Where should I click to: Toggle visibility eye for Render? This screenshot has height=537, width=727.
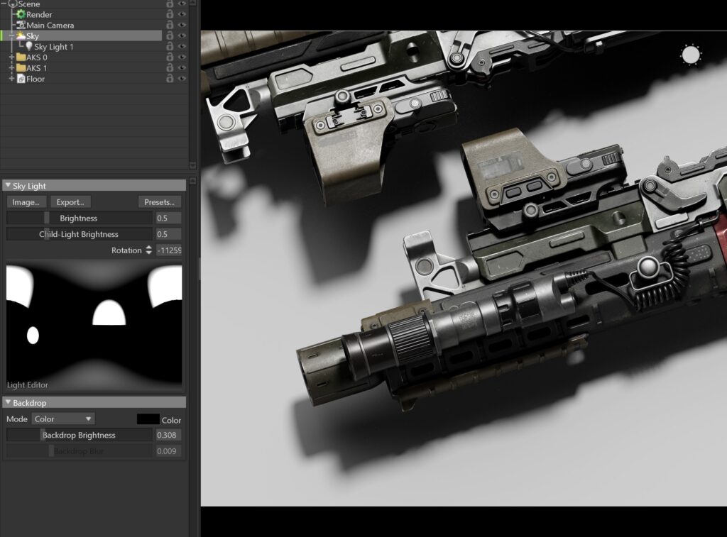coord(182,14)
